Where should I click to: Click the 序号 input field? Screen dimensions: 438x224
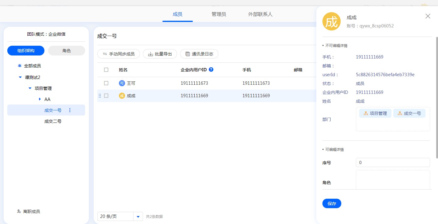click(393, 163)
